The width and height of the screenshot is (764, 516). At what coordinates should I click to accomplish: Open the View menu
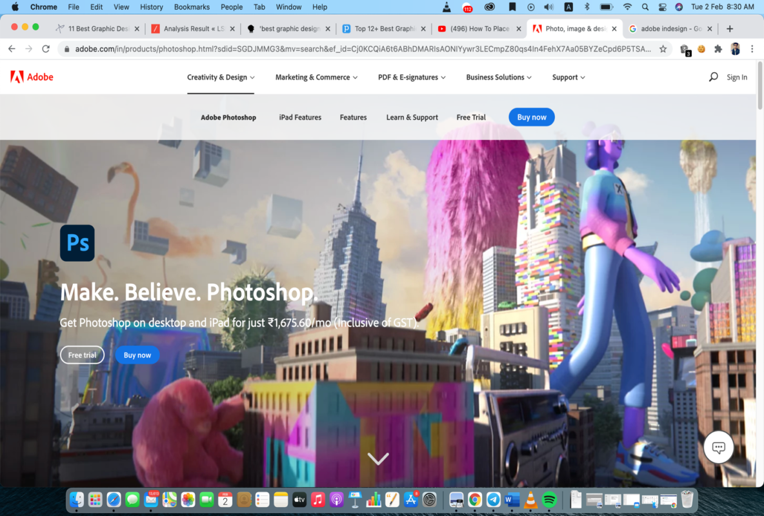121,7
